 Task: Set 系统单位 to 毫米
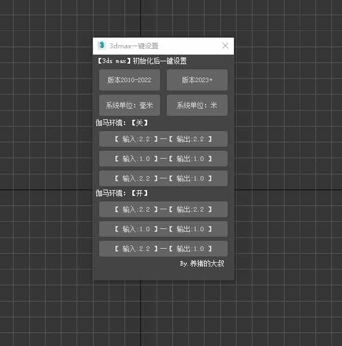tap(130, 105)
